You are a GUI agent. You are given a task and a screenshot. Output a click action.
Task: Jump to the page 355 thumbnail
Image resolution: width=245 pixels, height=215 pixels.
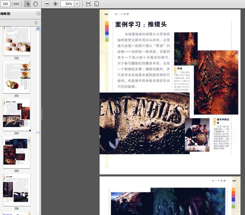coord(16,152)
